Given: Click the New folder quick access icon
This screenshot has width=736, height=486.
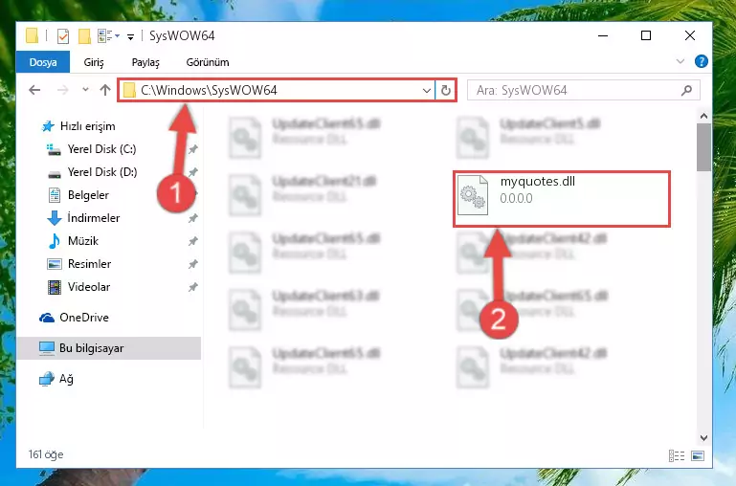Looking at the screenshot, I should coord(84,35).
